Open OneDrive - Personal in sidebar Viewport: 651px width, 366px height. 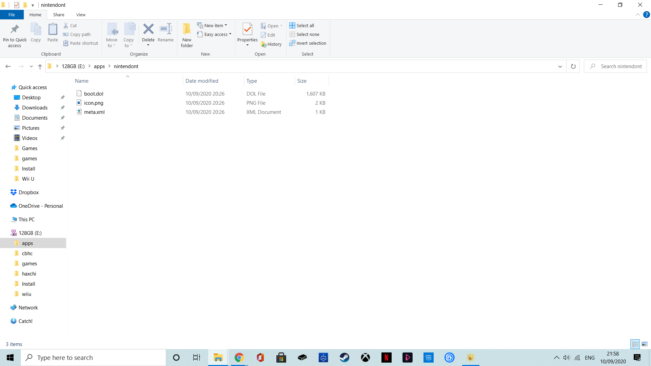[41, 206]
